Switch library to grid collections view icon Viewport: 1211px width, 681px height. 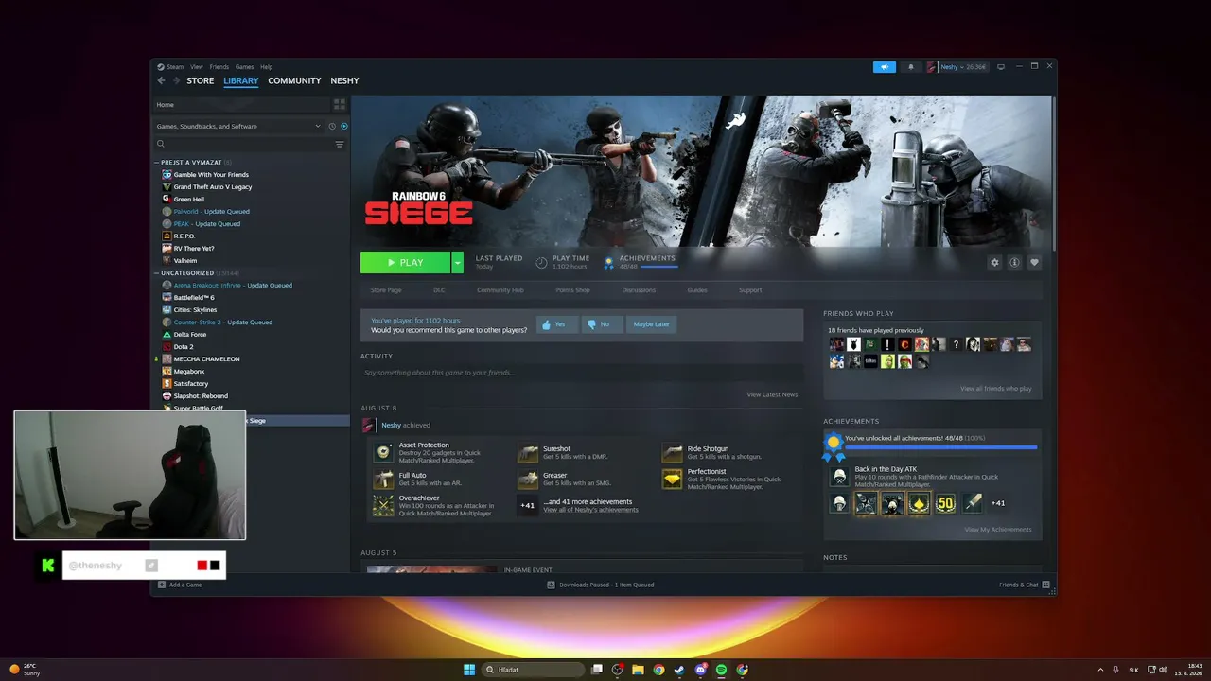click(340, 105)
